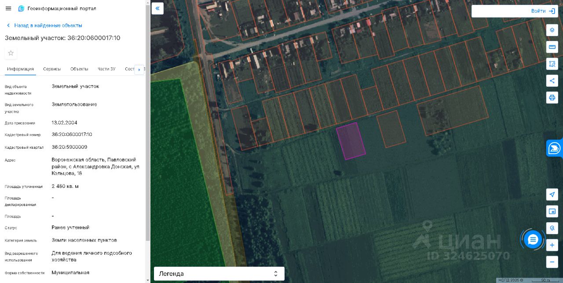Expand the Легенда dropdown
The image size is (563, 283).
point(219,274)
